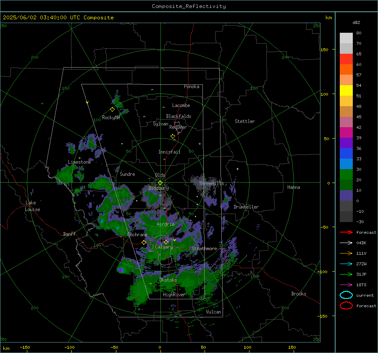
Task: Click the 42 dBZ magenta legend swatch
Action: pos(346,132)
